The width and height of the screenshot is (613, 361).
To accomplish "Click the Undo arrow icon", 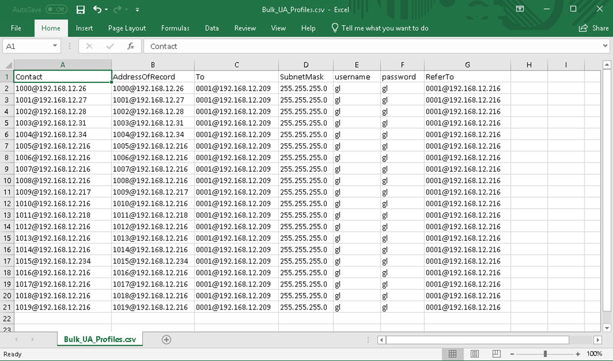I will pyautogui.click(x=97, y=10).
